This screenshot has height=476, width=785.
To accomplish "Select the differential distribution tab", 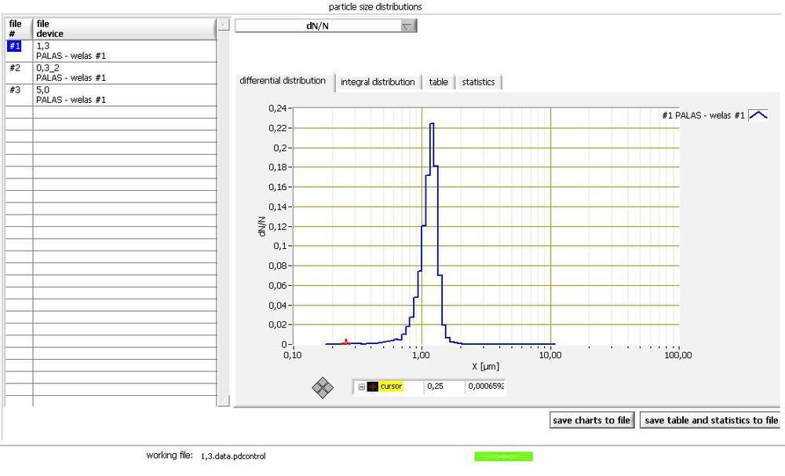I will point(283,81).
